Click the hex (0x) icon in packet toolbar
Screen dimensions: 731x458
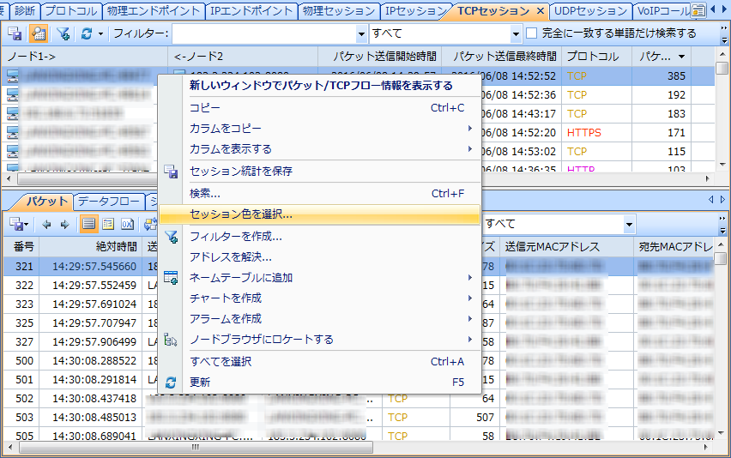(x=127, y=224)
